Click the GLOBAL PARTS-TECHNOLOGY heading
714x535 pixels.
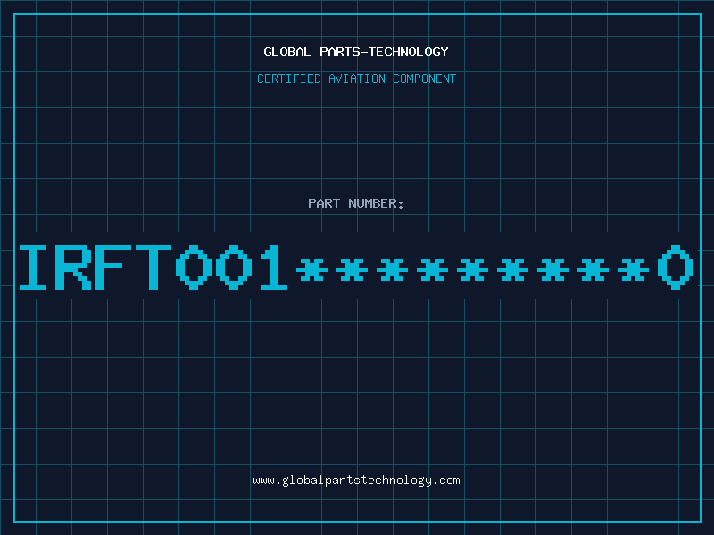click(x=356, y=52)
